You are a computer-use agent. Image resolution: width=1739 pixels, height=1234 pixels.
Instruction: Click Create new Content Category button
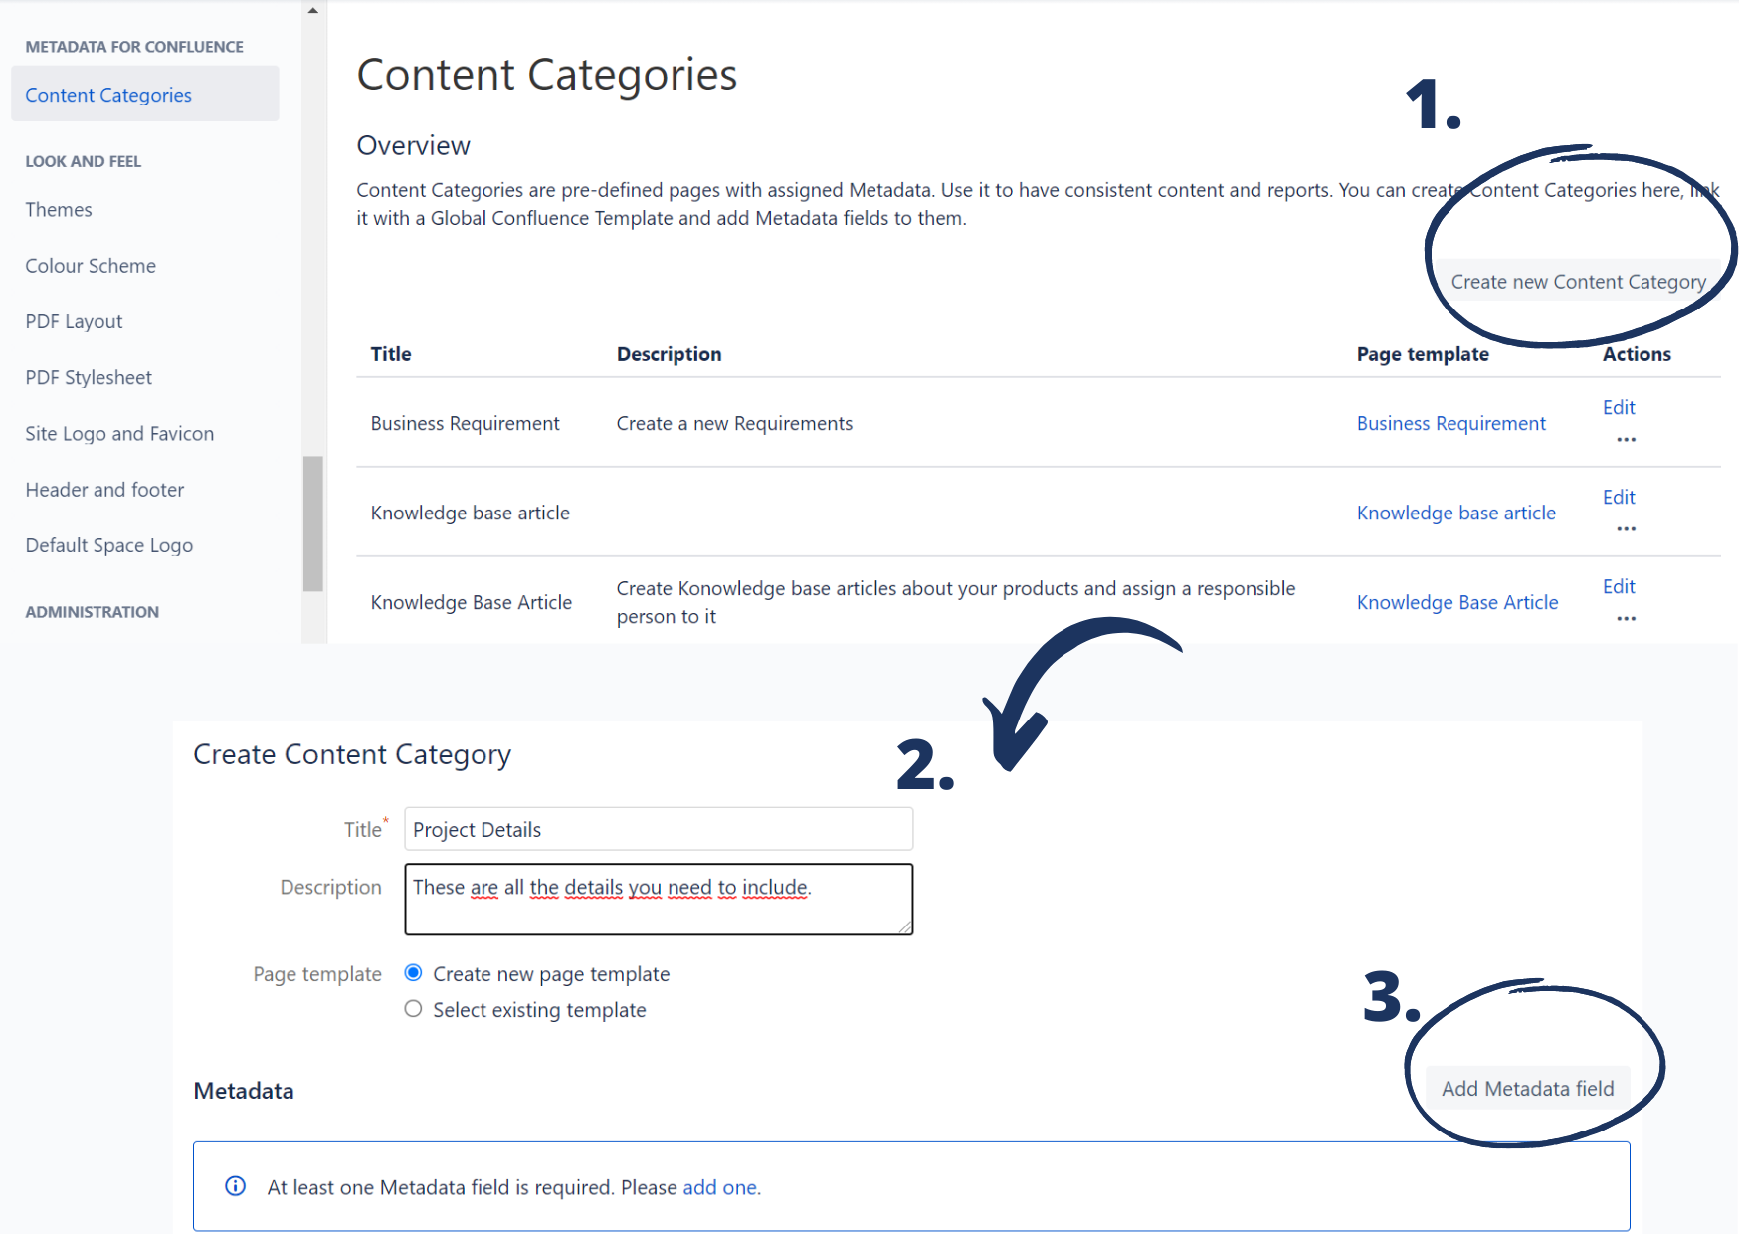click(1578, 282)
